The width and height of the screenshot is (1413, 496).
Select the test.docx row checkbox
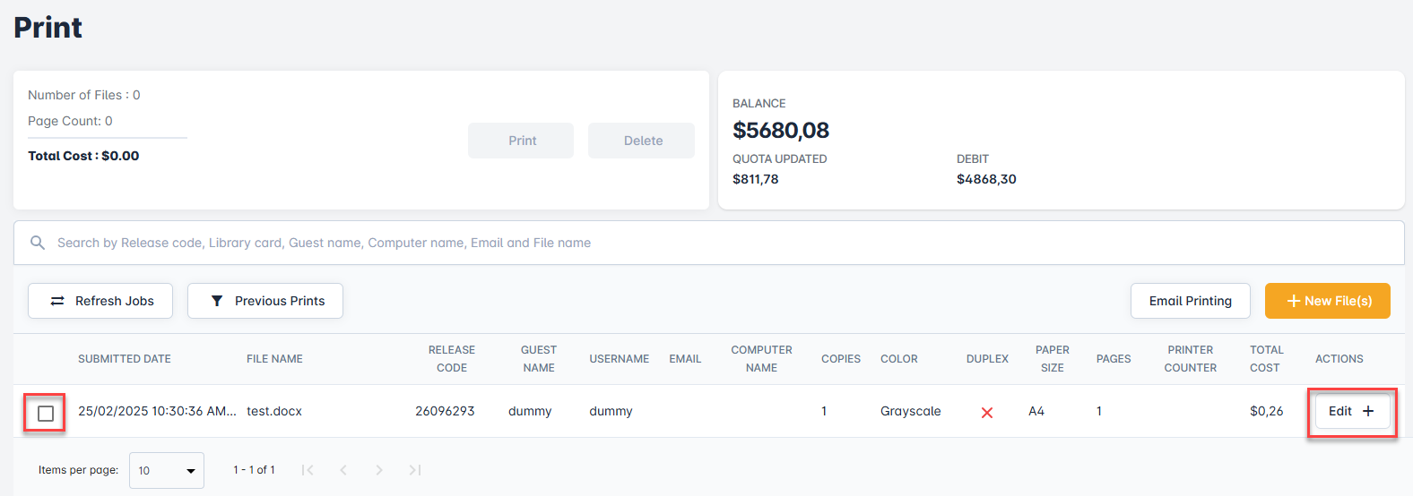tap(46, 413)
